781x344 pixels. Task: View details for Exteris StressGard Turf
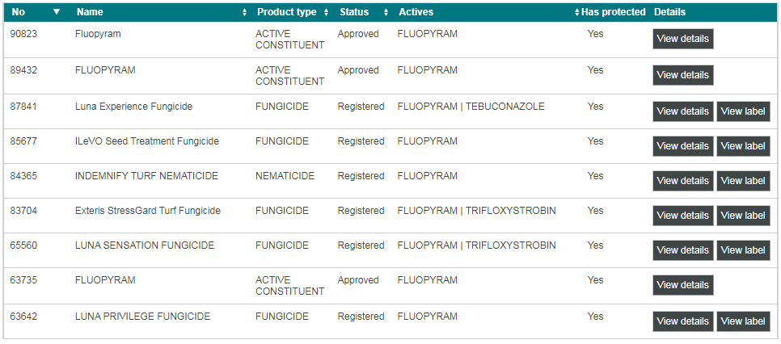click(682, 216)
